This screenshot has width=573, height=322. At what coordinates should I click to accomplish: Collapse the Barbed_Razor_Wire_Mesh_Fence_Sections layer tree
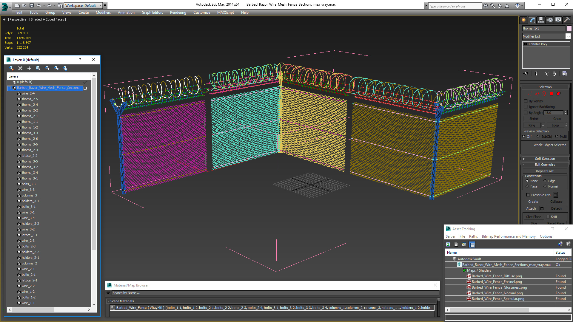(10, 88)
